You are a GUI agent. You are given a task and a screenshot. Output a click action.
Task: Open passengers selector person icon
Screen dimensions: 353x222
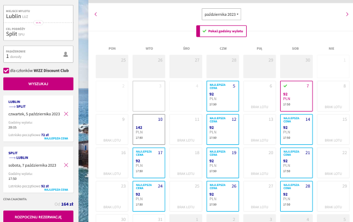pyautogui.click(x=66, y=54)
